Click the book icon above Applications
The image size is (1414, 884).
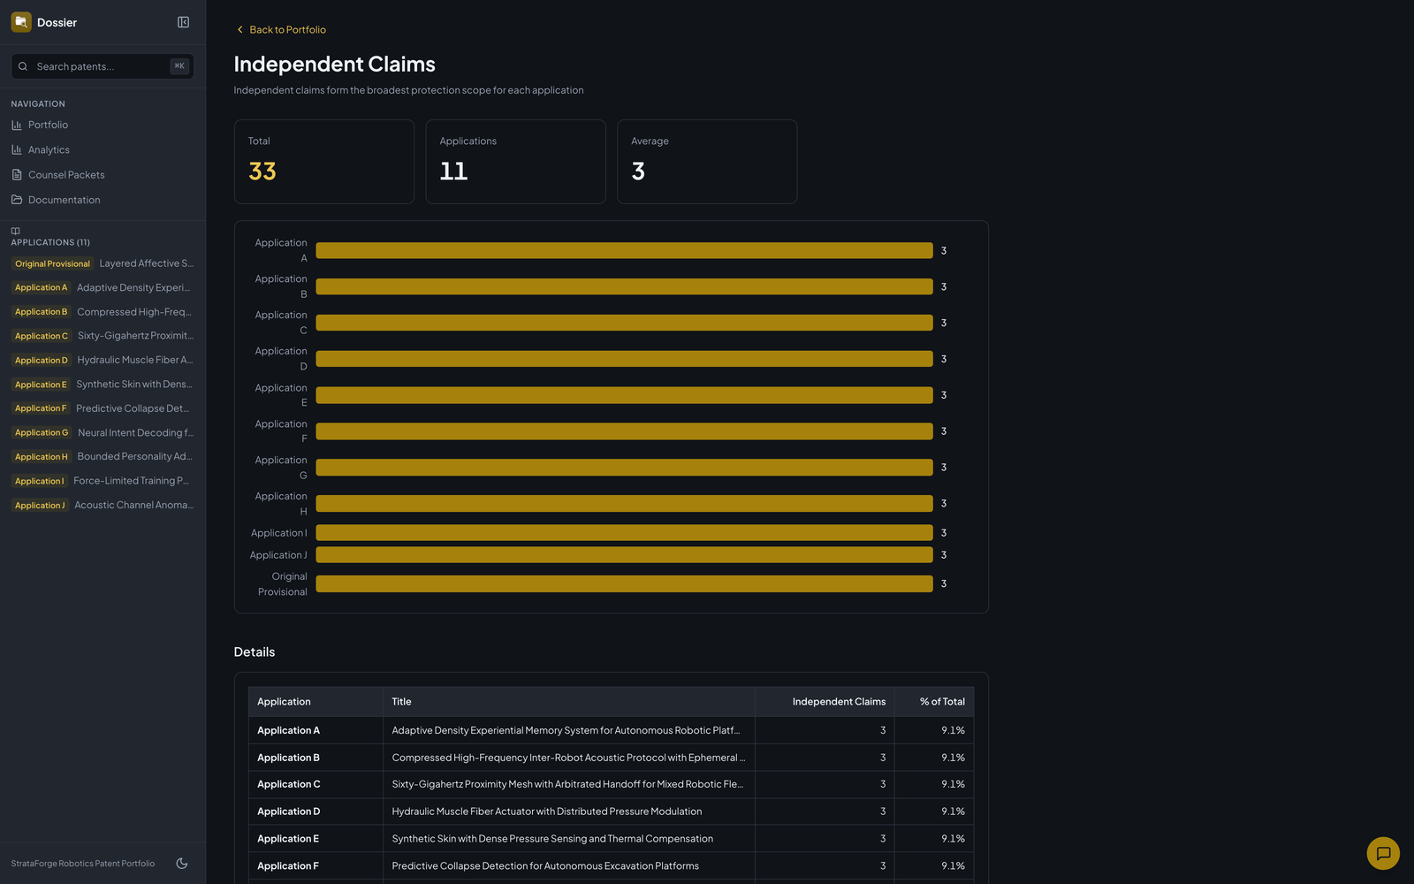(15, 231)
